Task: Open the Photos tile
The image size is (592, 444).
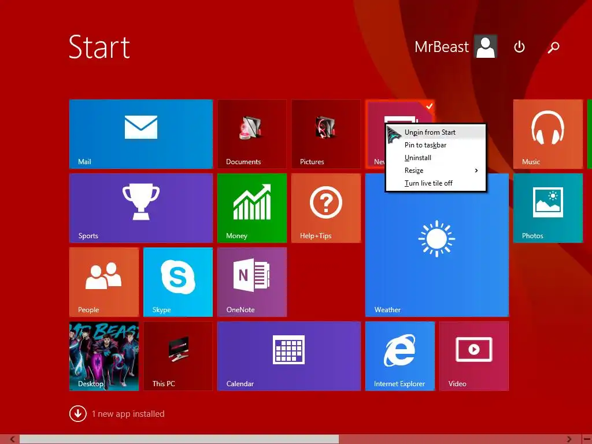Action: (548, 208)
